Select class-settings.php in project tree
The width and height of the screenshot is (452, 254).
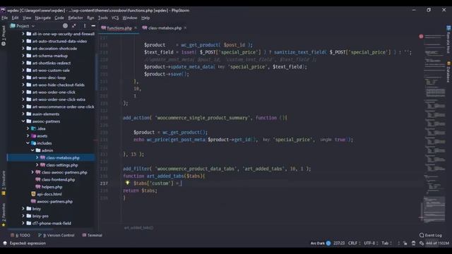pos(62,165)
